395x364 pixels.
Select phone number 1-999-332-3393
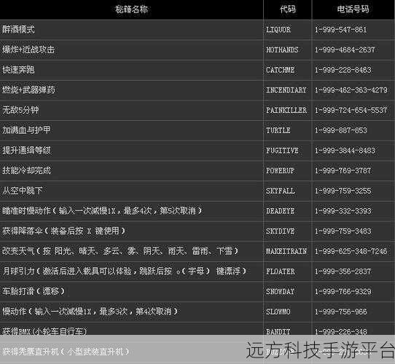[x=343, y=211]
